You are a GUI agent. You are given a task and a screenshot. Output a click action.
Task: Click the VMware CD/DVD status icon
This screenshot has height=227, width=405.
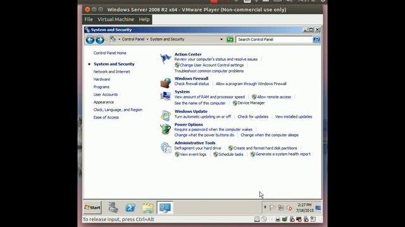pos(264,219)
